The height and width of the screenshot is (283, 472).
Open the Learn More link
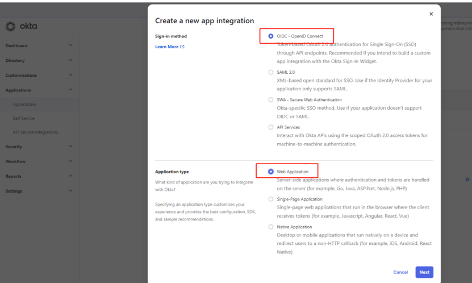[x=169, y=47]
